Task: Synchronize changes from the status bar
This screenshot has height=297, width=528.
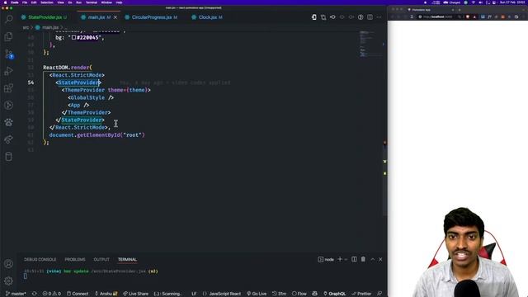Action: tap(35, 294)
